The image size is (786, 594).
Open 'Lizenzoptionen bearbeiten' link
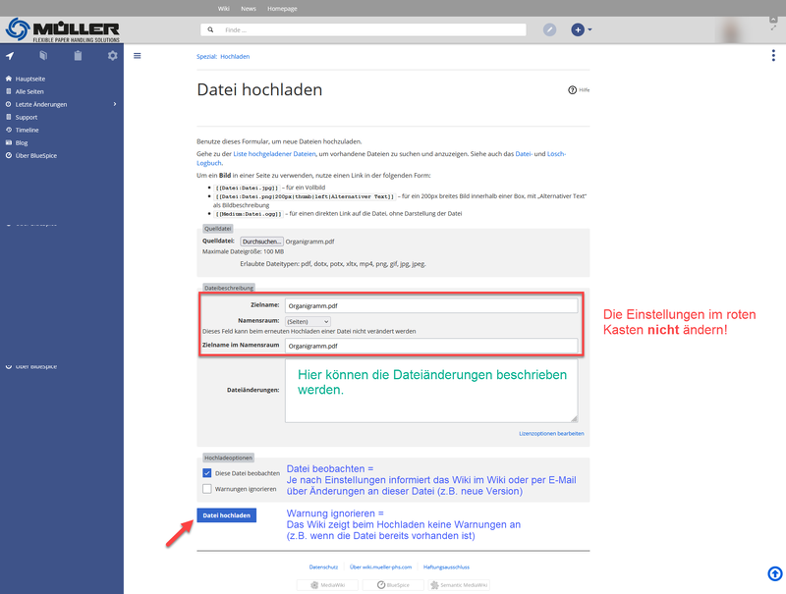551,433
